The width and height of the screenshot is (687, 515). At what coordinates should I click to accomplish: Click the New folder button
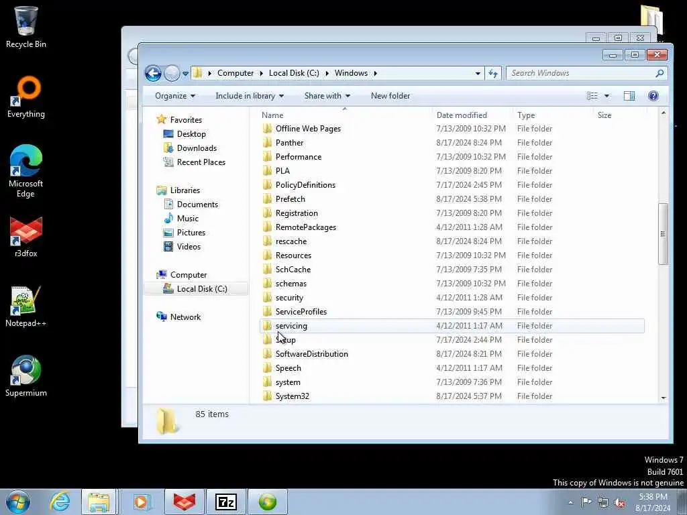[x=390, y=96]
